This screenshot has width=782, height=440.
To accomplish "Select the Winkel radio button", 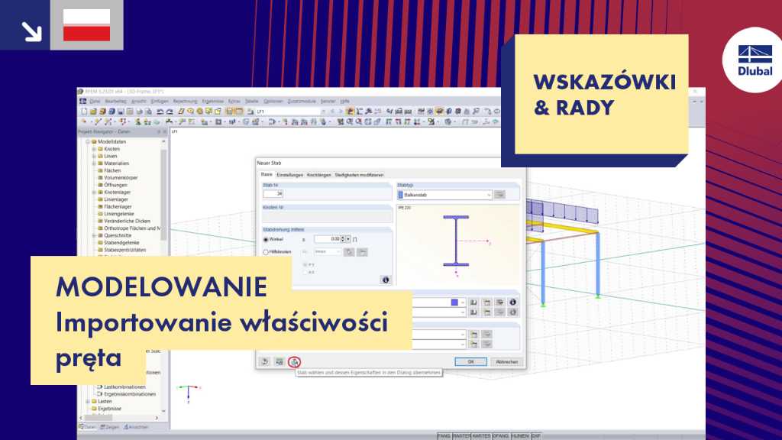I will [266, 240].
